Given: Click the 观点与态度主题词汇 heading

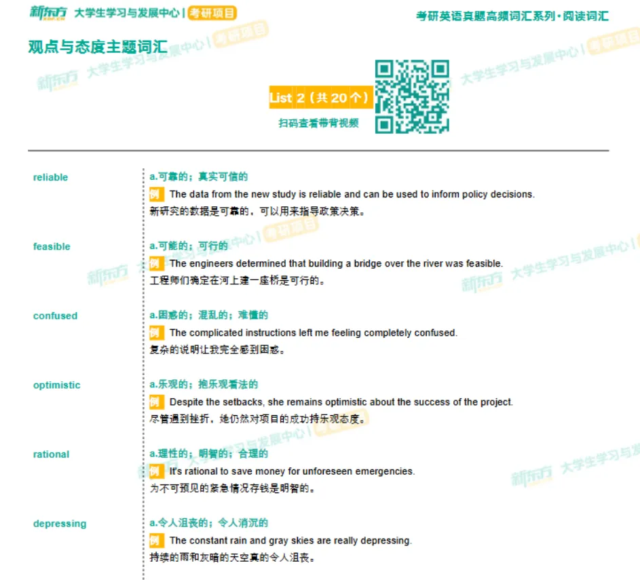Looking at the screenshot, I should point(98,47).
